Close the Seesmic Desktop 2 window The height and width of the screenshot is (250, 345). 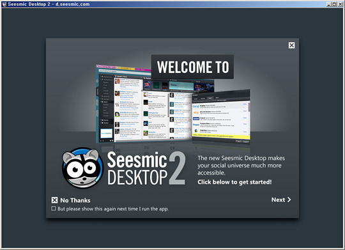coord(340,4)
